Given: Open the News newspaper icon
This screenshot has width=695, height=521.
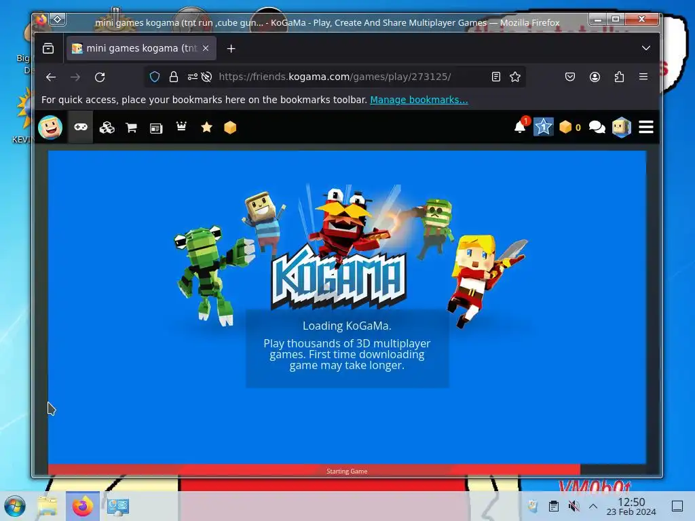Looking at the screenshot, I should [x=156, y=128].
